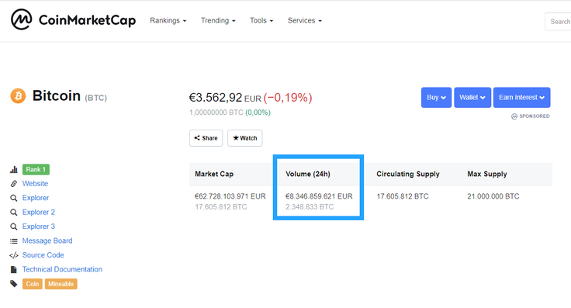The image size is (571, 308).
Task: Click the magnifier icon beside Explorer 3
Action: (x=14, y=227)
